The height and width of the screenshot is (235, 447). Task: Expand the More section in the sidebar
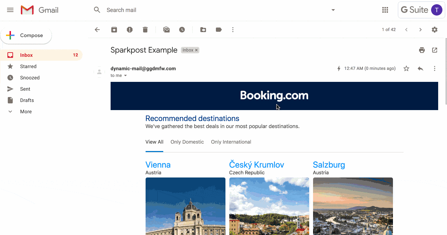(x=26, y=112)
